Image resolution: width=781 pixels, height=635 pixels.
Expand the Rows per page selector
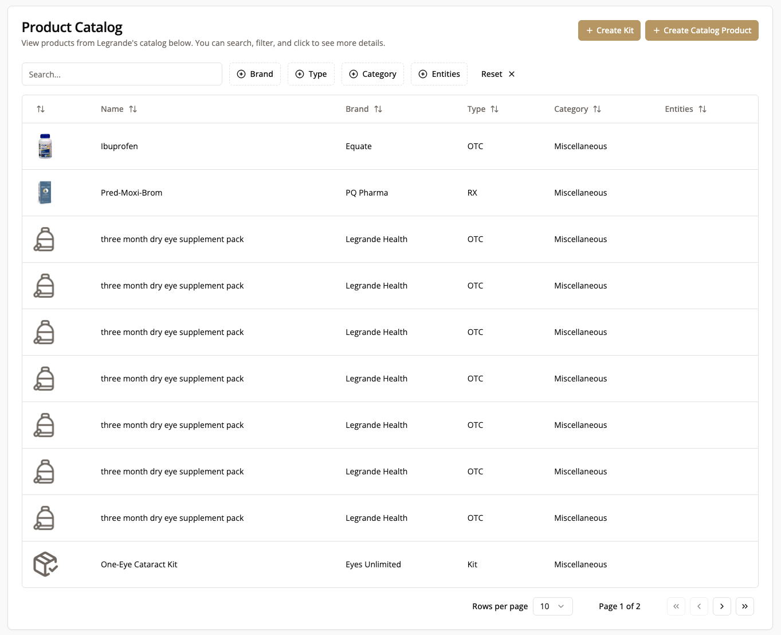[552, 606]
